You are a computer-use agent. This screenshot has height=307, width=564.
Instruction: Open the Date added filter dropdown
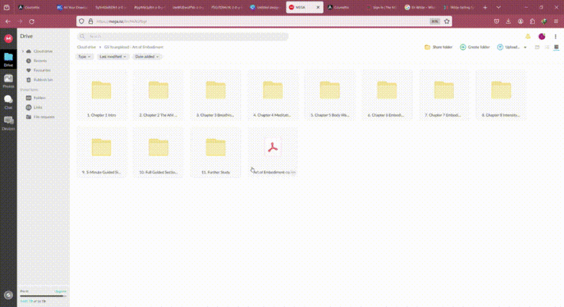[147, 57]
